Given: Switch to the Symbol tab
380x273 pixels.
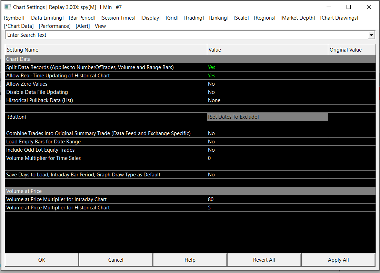Looking at the screenshot, I should click(x=14, y=18).
